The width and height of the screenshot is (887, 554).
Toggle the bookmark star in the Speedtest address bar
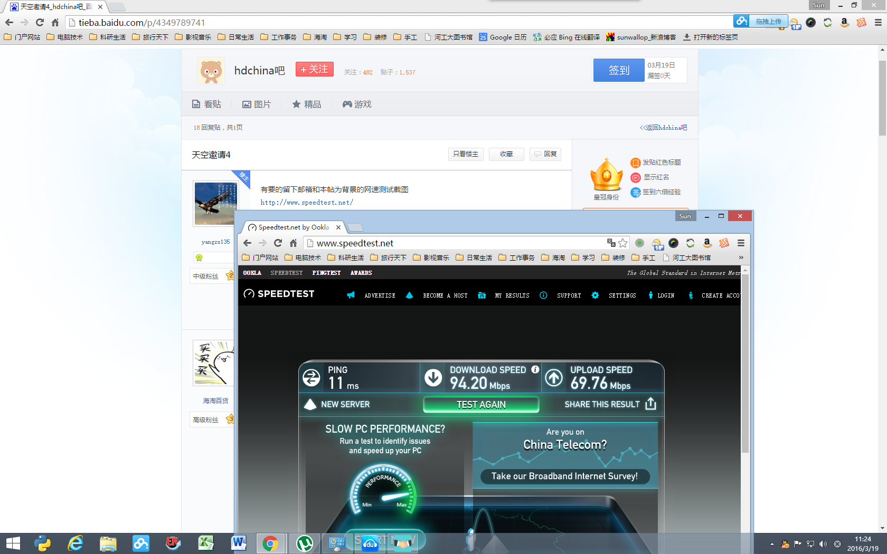tap(623, 243)
